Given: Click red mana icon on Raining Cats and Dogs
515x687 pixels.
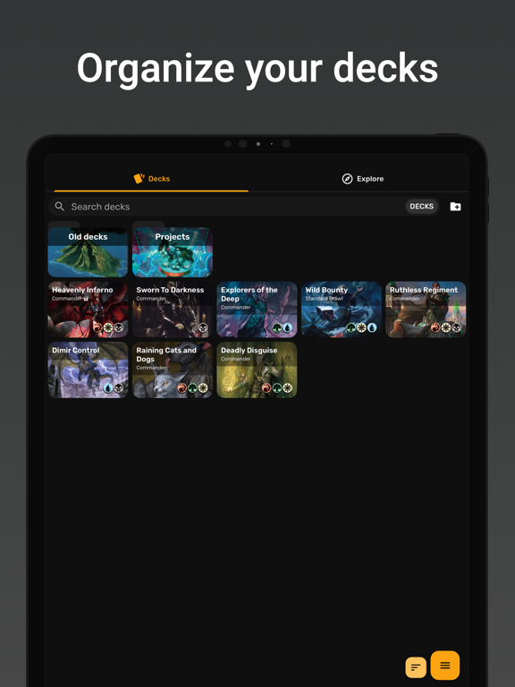Looking at the screenshot, I should (x=182, y=388).
